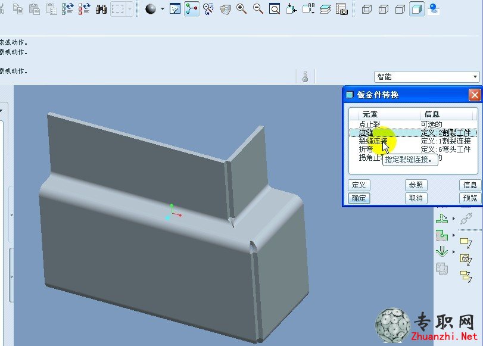Cancel with the 取消 button
This screenshot has width=483, height=346.
pos(416,198)
